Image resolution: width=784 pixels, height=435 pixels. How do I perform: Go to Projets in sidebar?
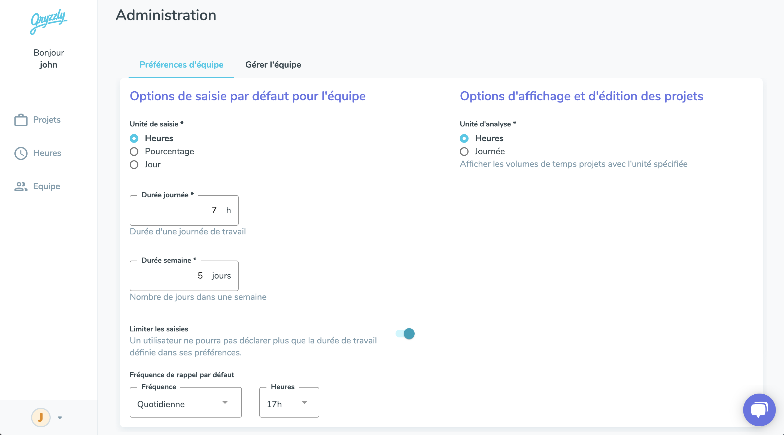tap(47, 120)
